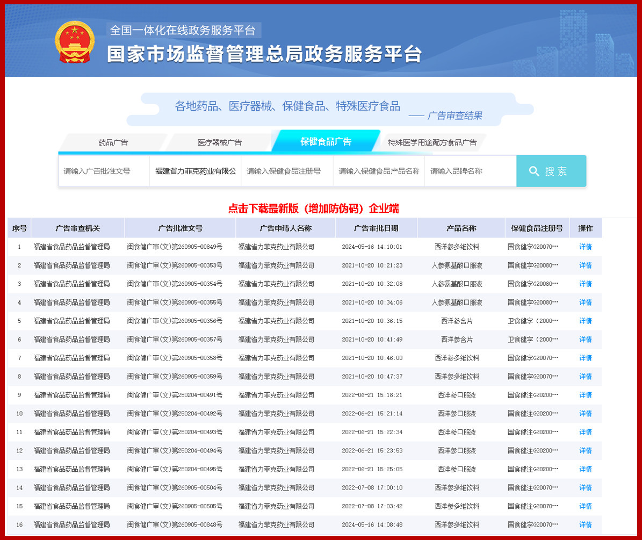Click the date 2022-06-21 15:18:21

click(x=372, y=395)
